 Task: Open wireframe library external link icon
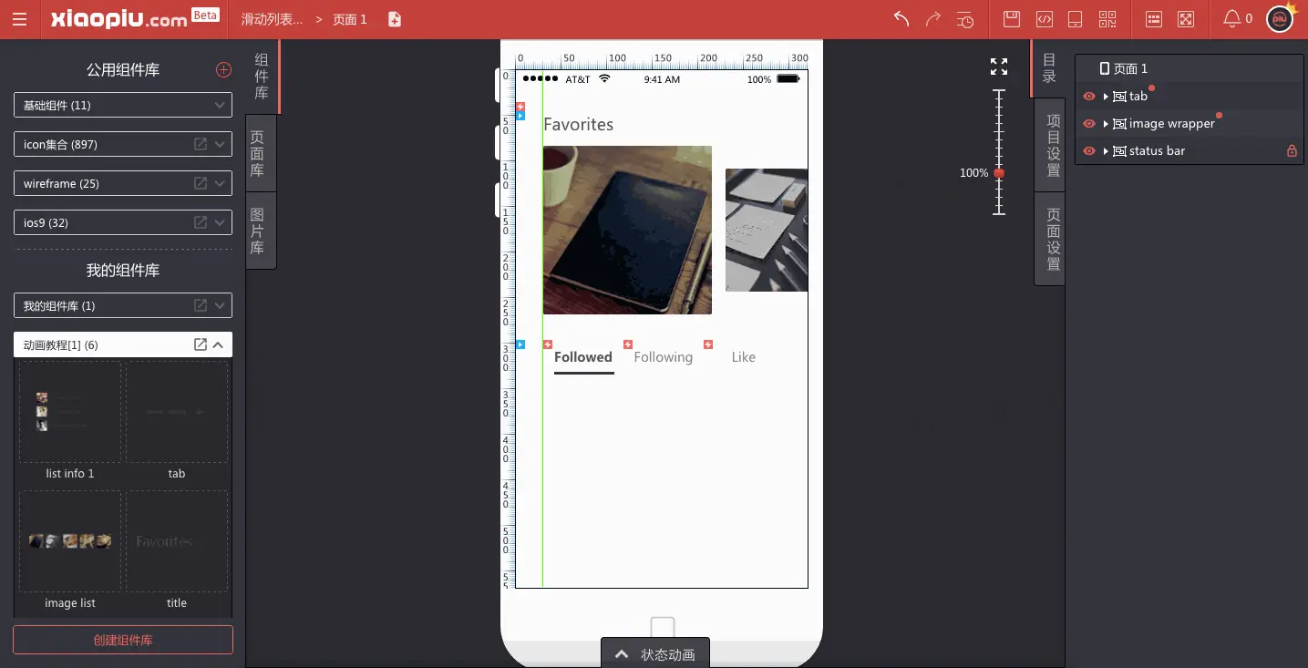coord(201,183)
